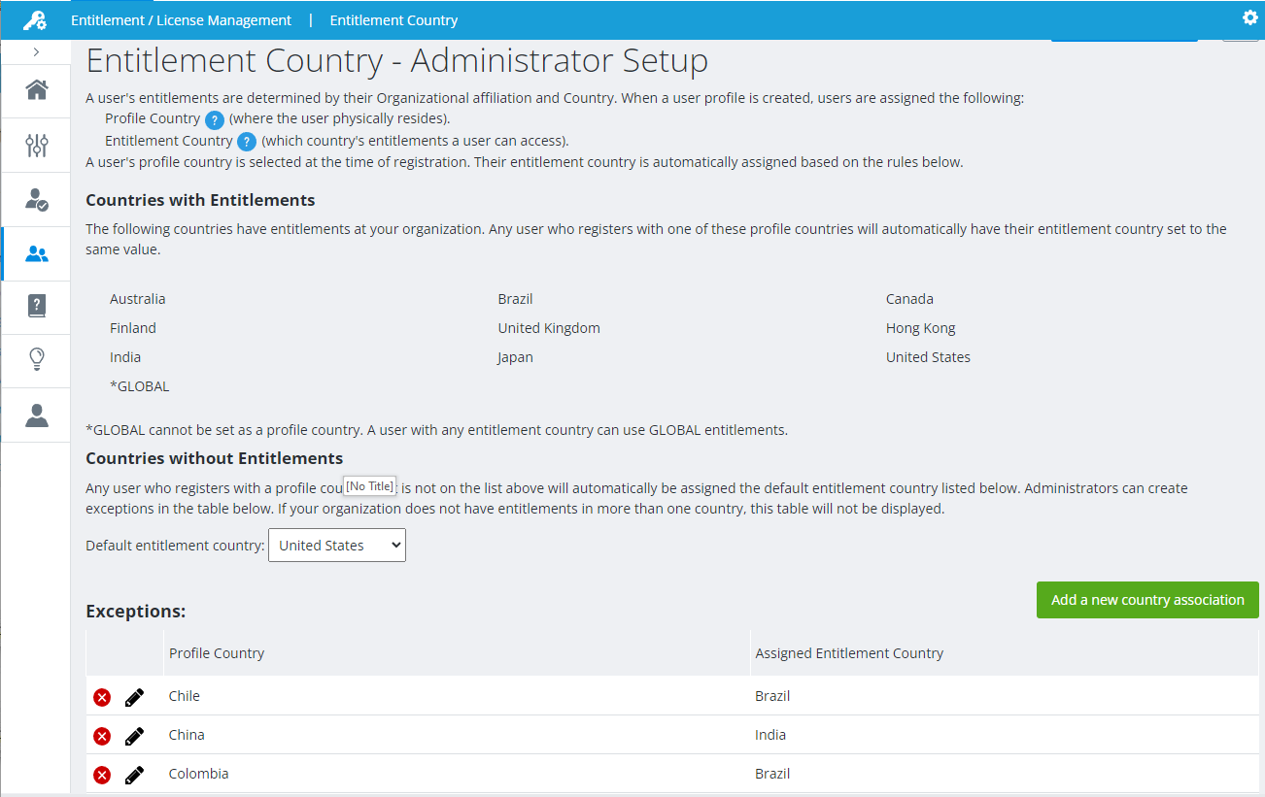Screen dimensions: 1265x797
Task: Open the gear settings icon in the top bar
Action: coord(1250,17)
